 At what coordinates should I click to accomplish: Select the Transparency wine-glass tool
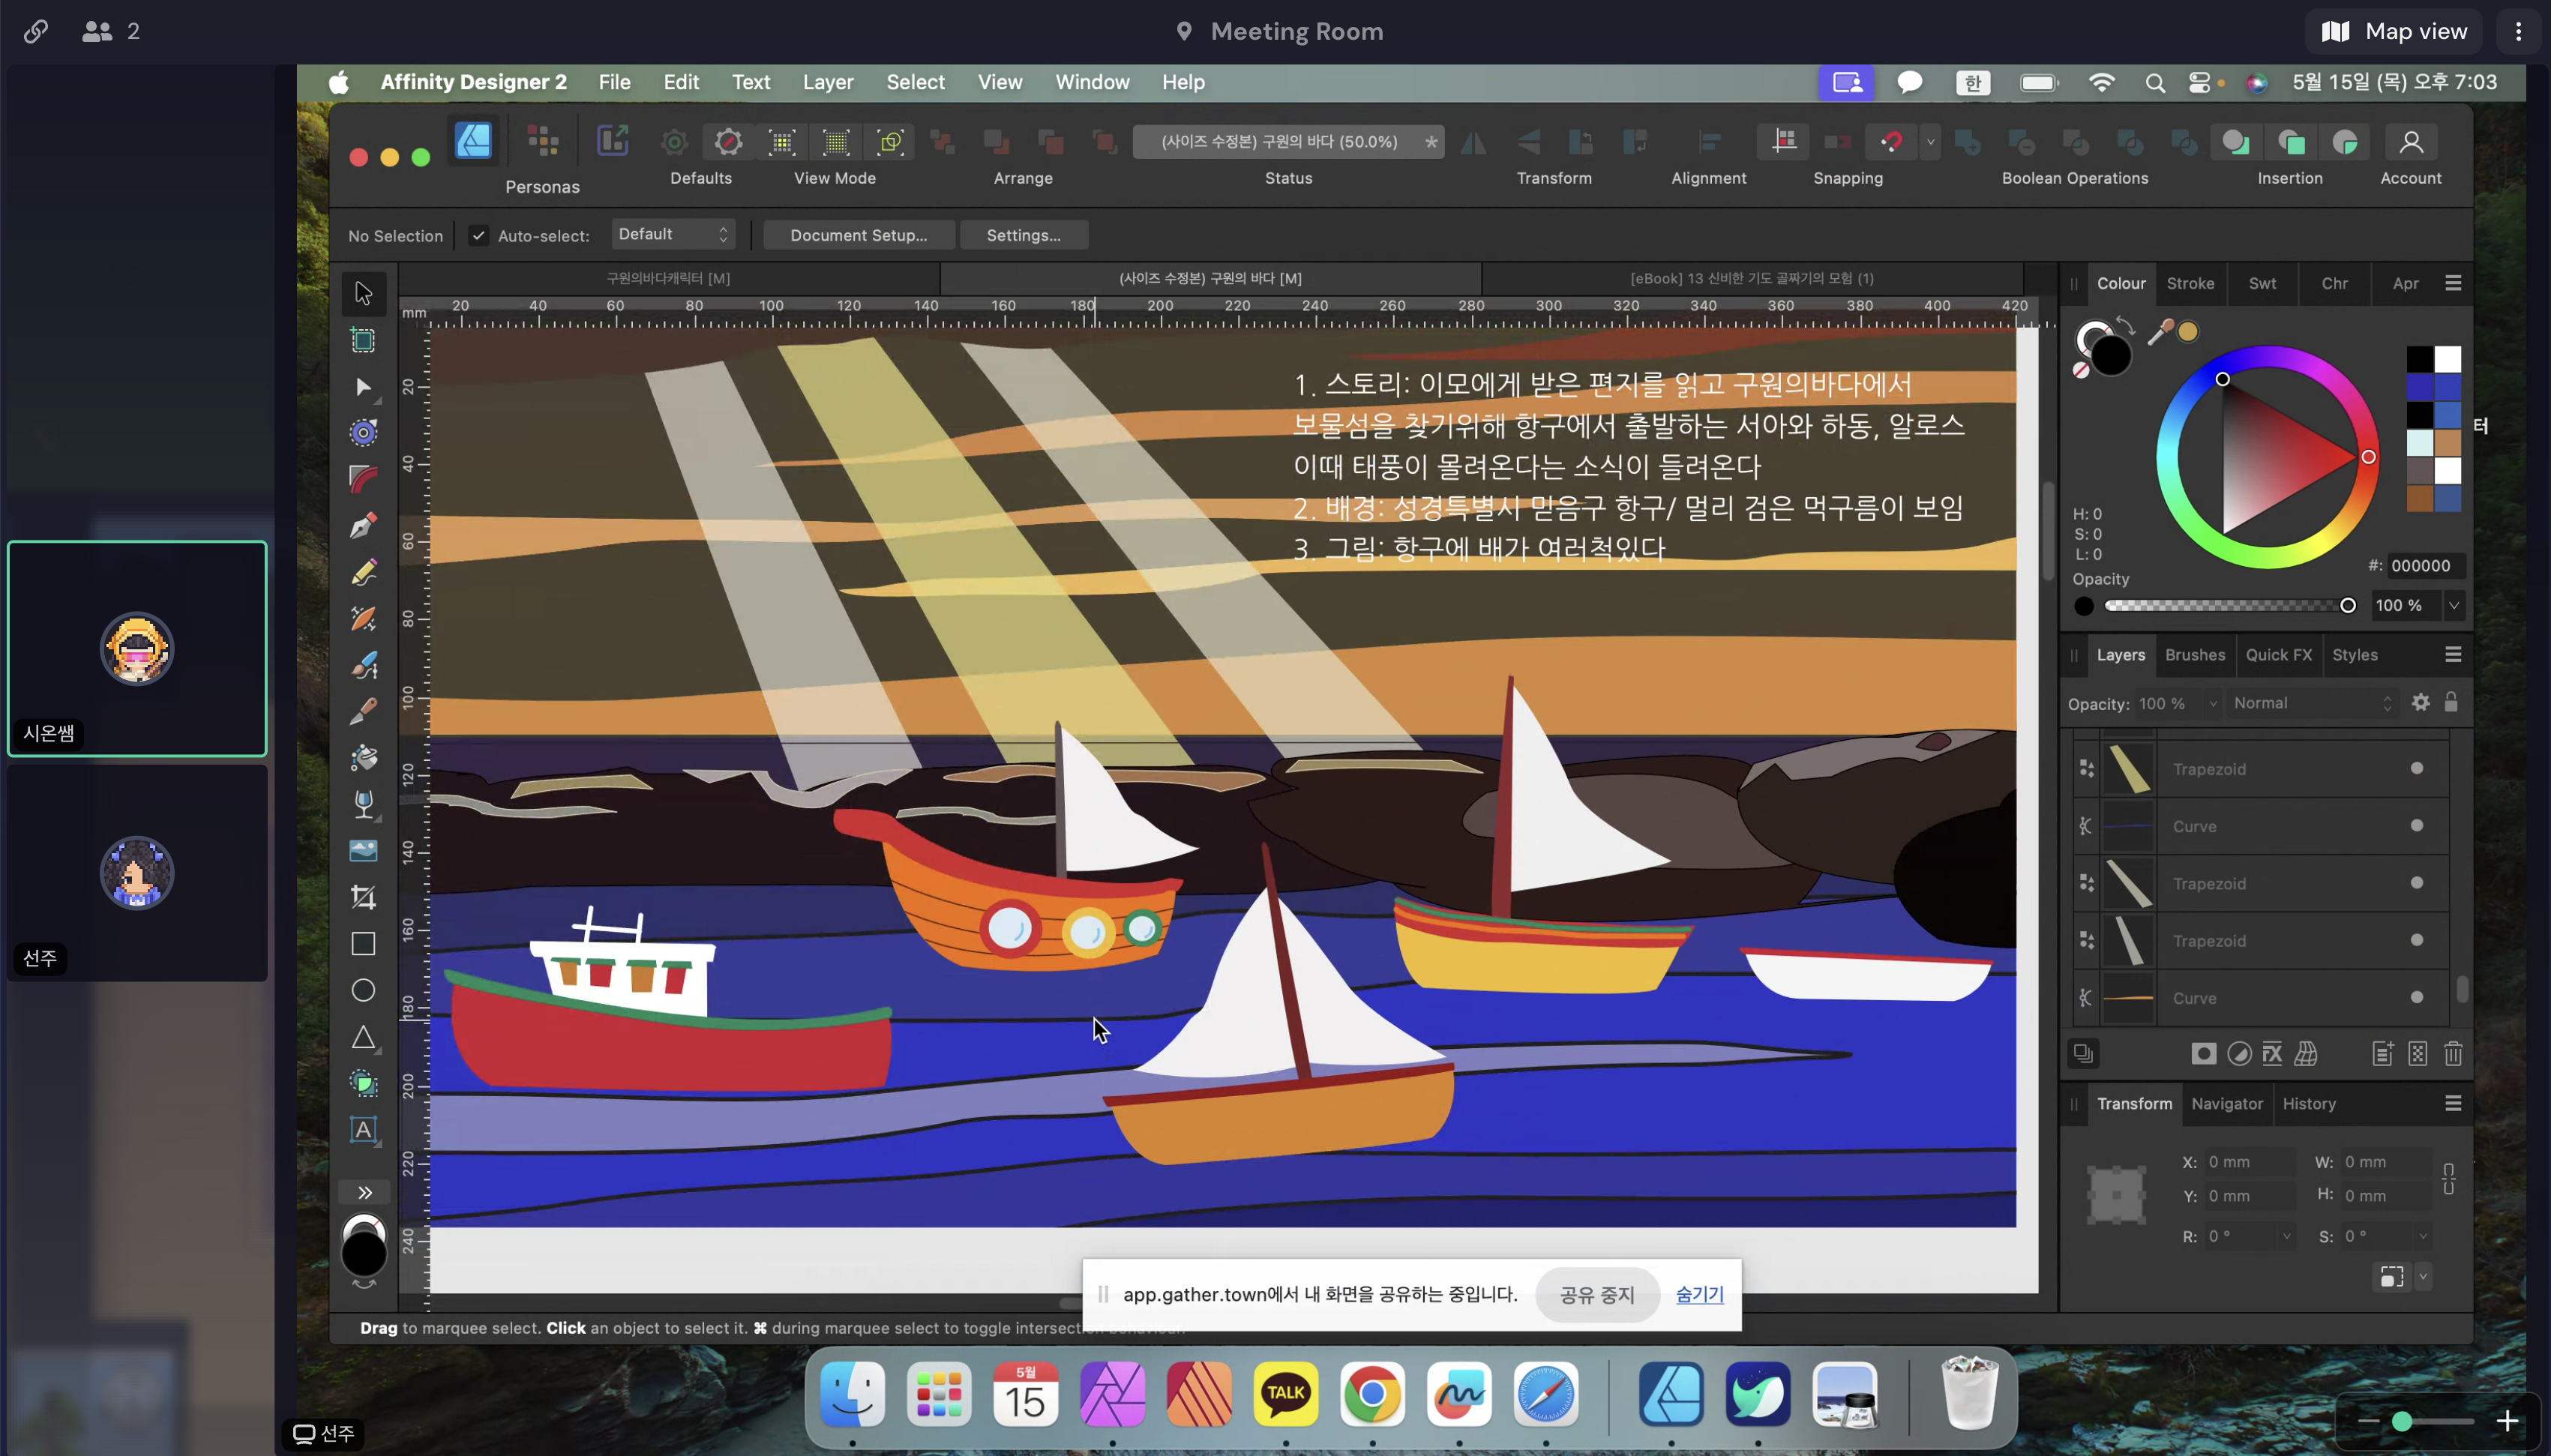coord(363,804)
